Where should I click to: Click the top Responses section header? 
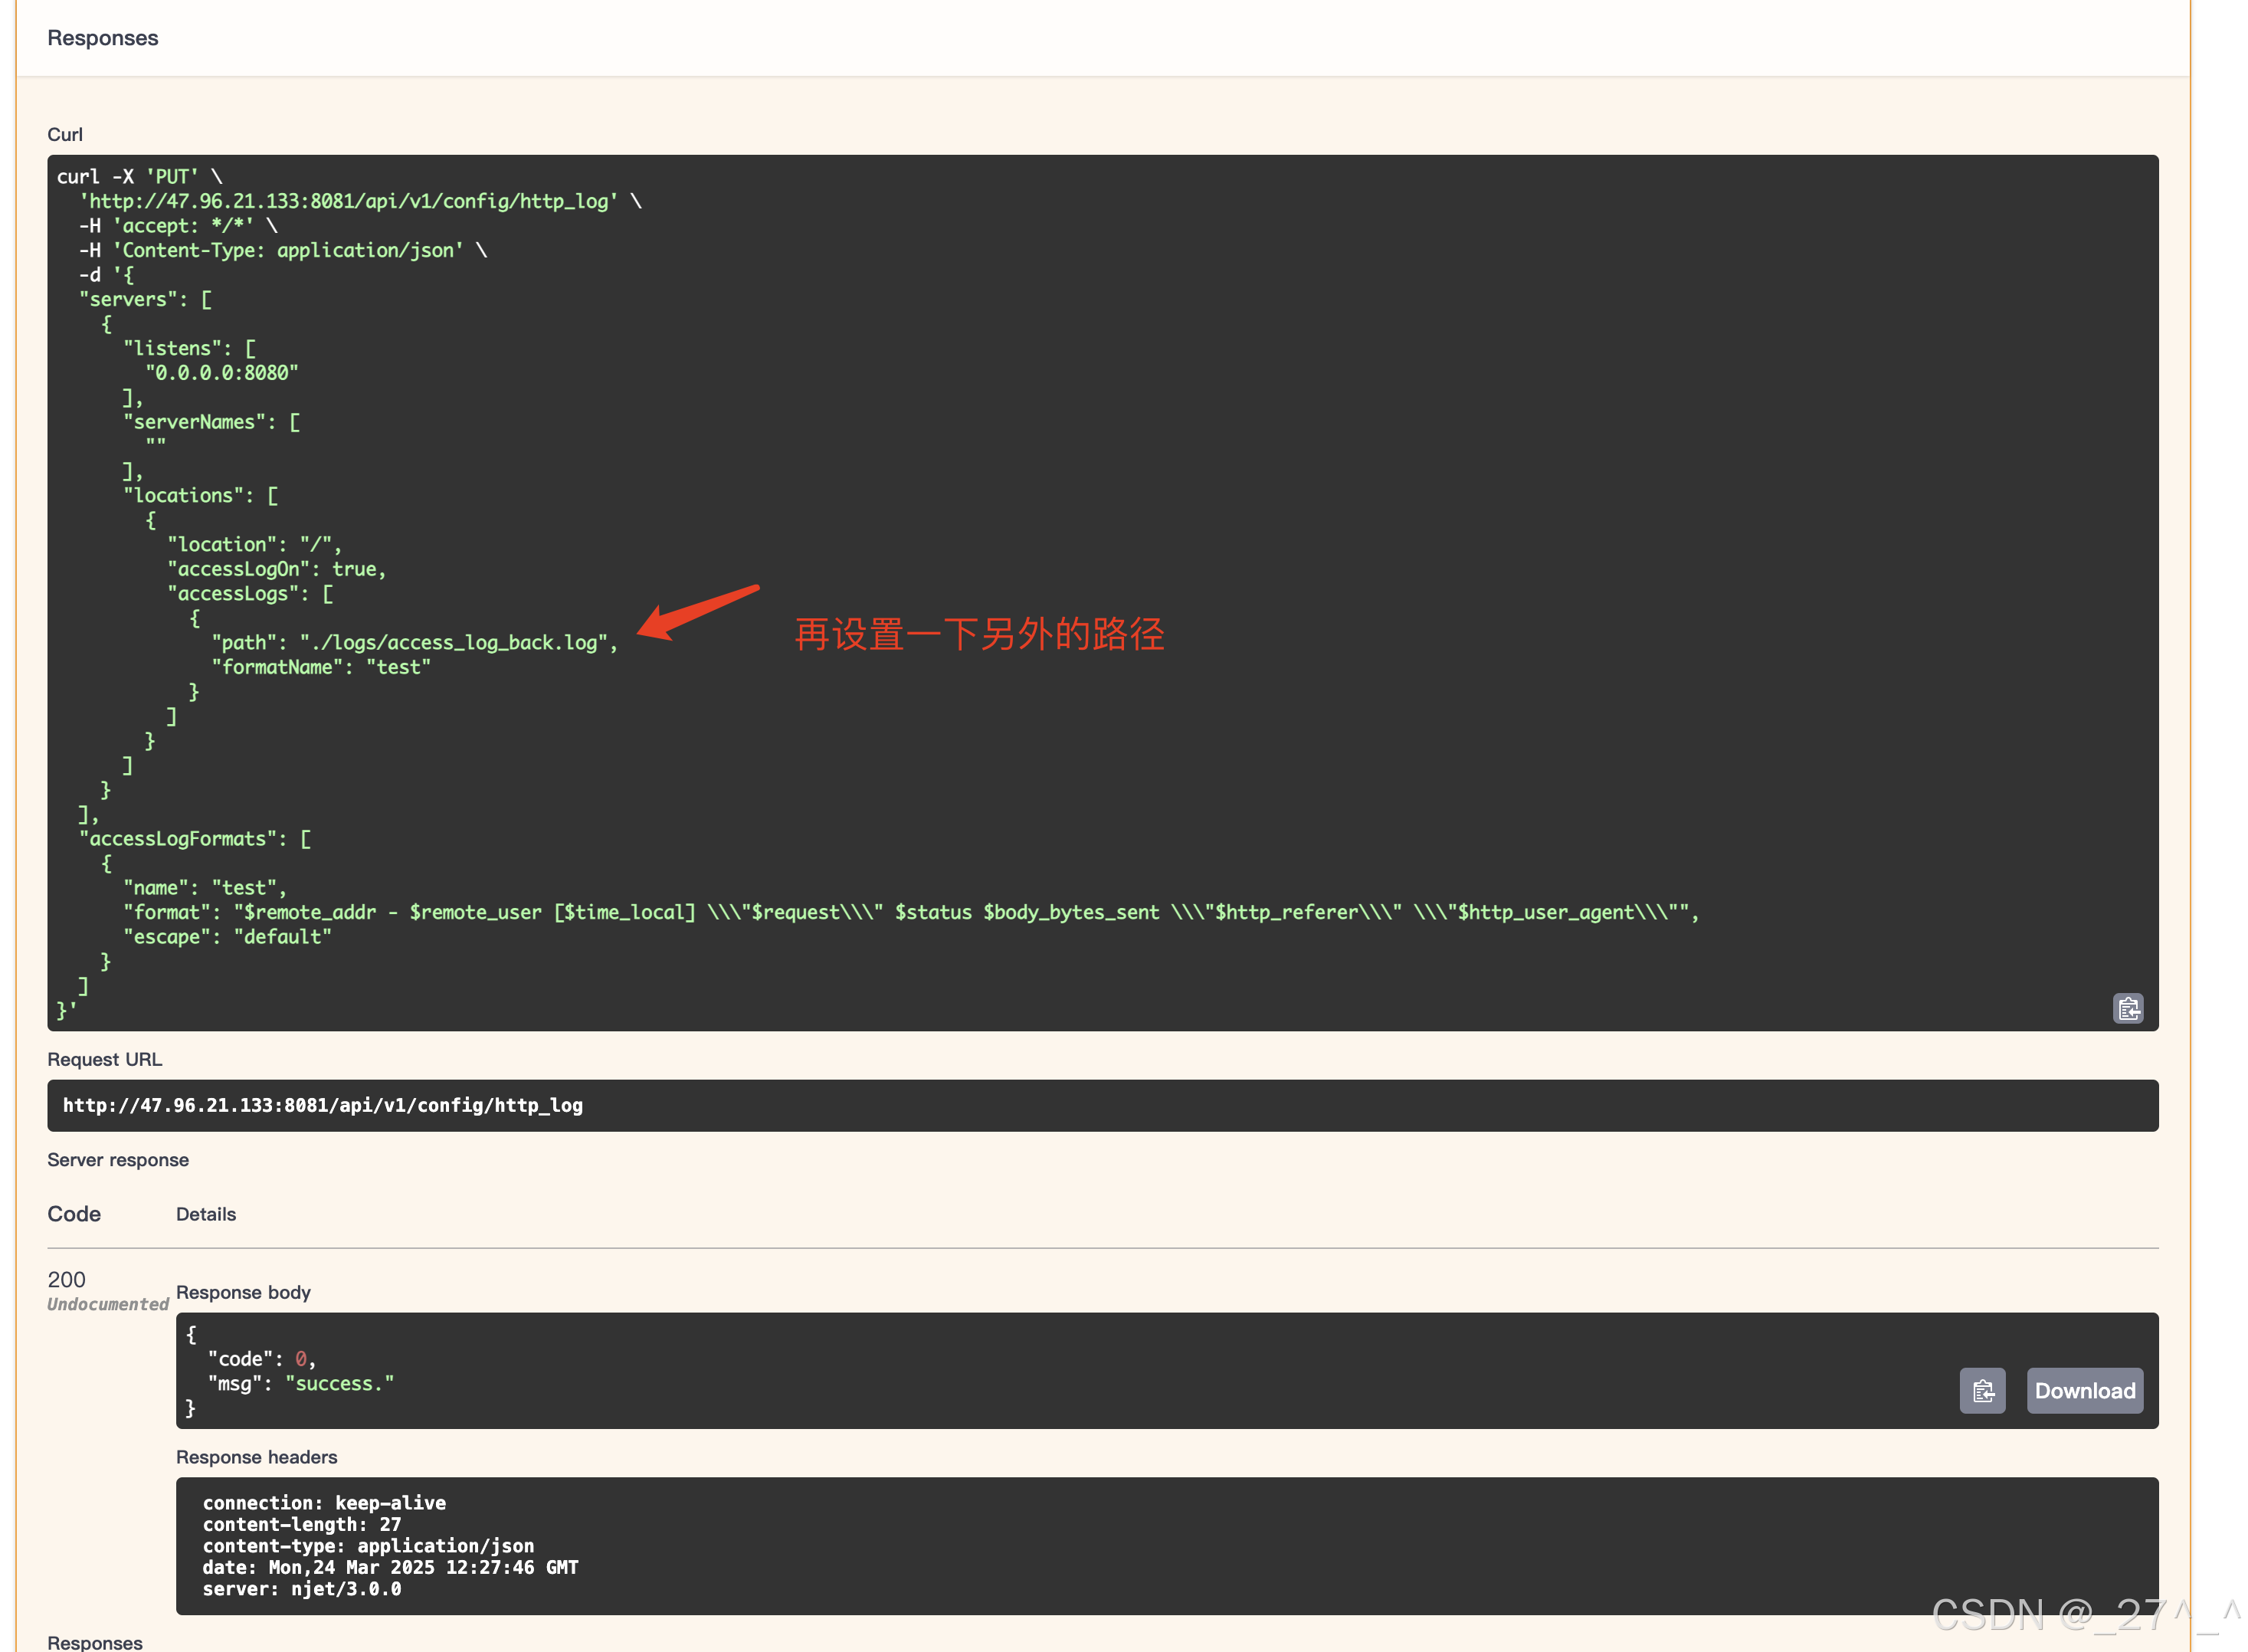click(103, 38)
